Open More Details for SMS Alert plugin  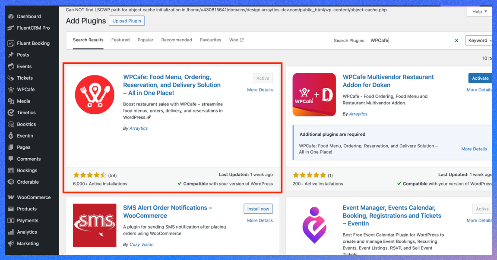pos(260,220)
